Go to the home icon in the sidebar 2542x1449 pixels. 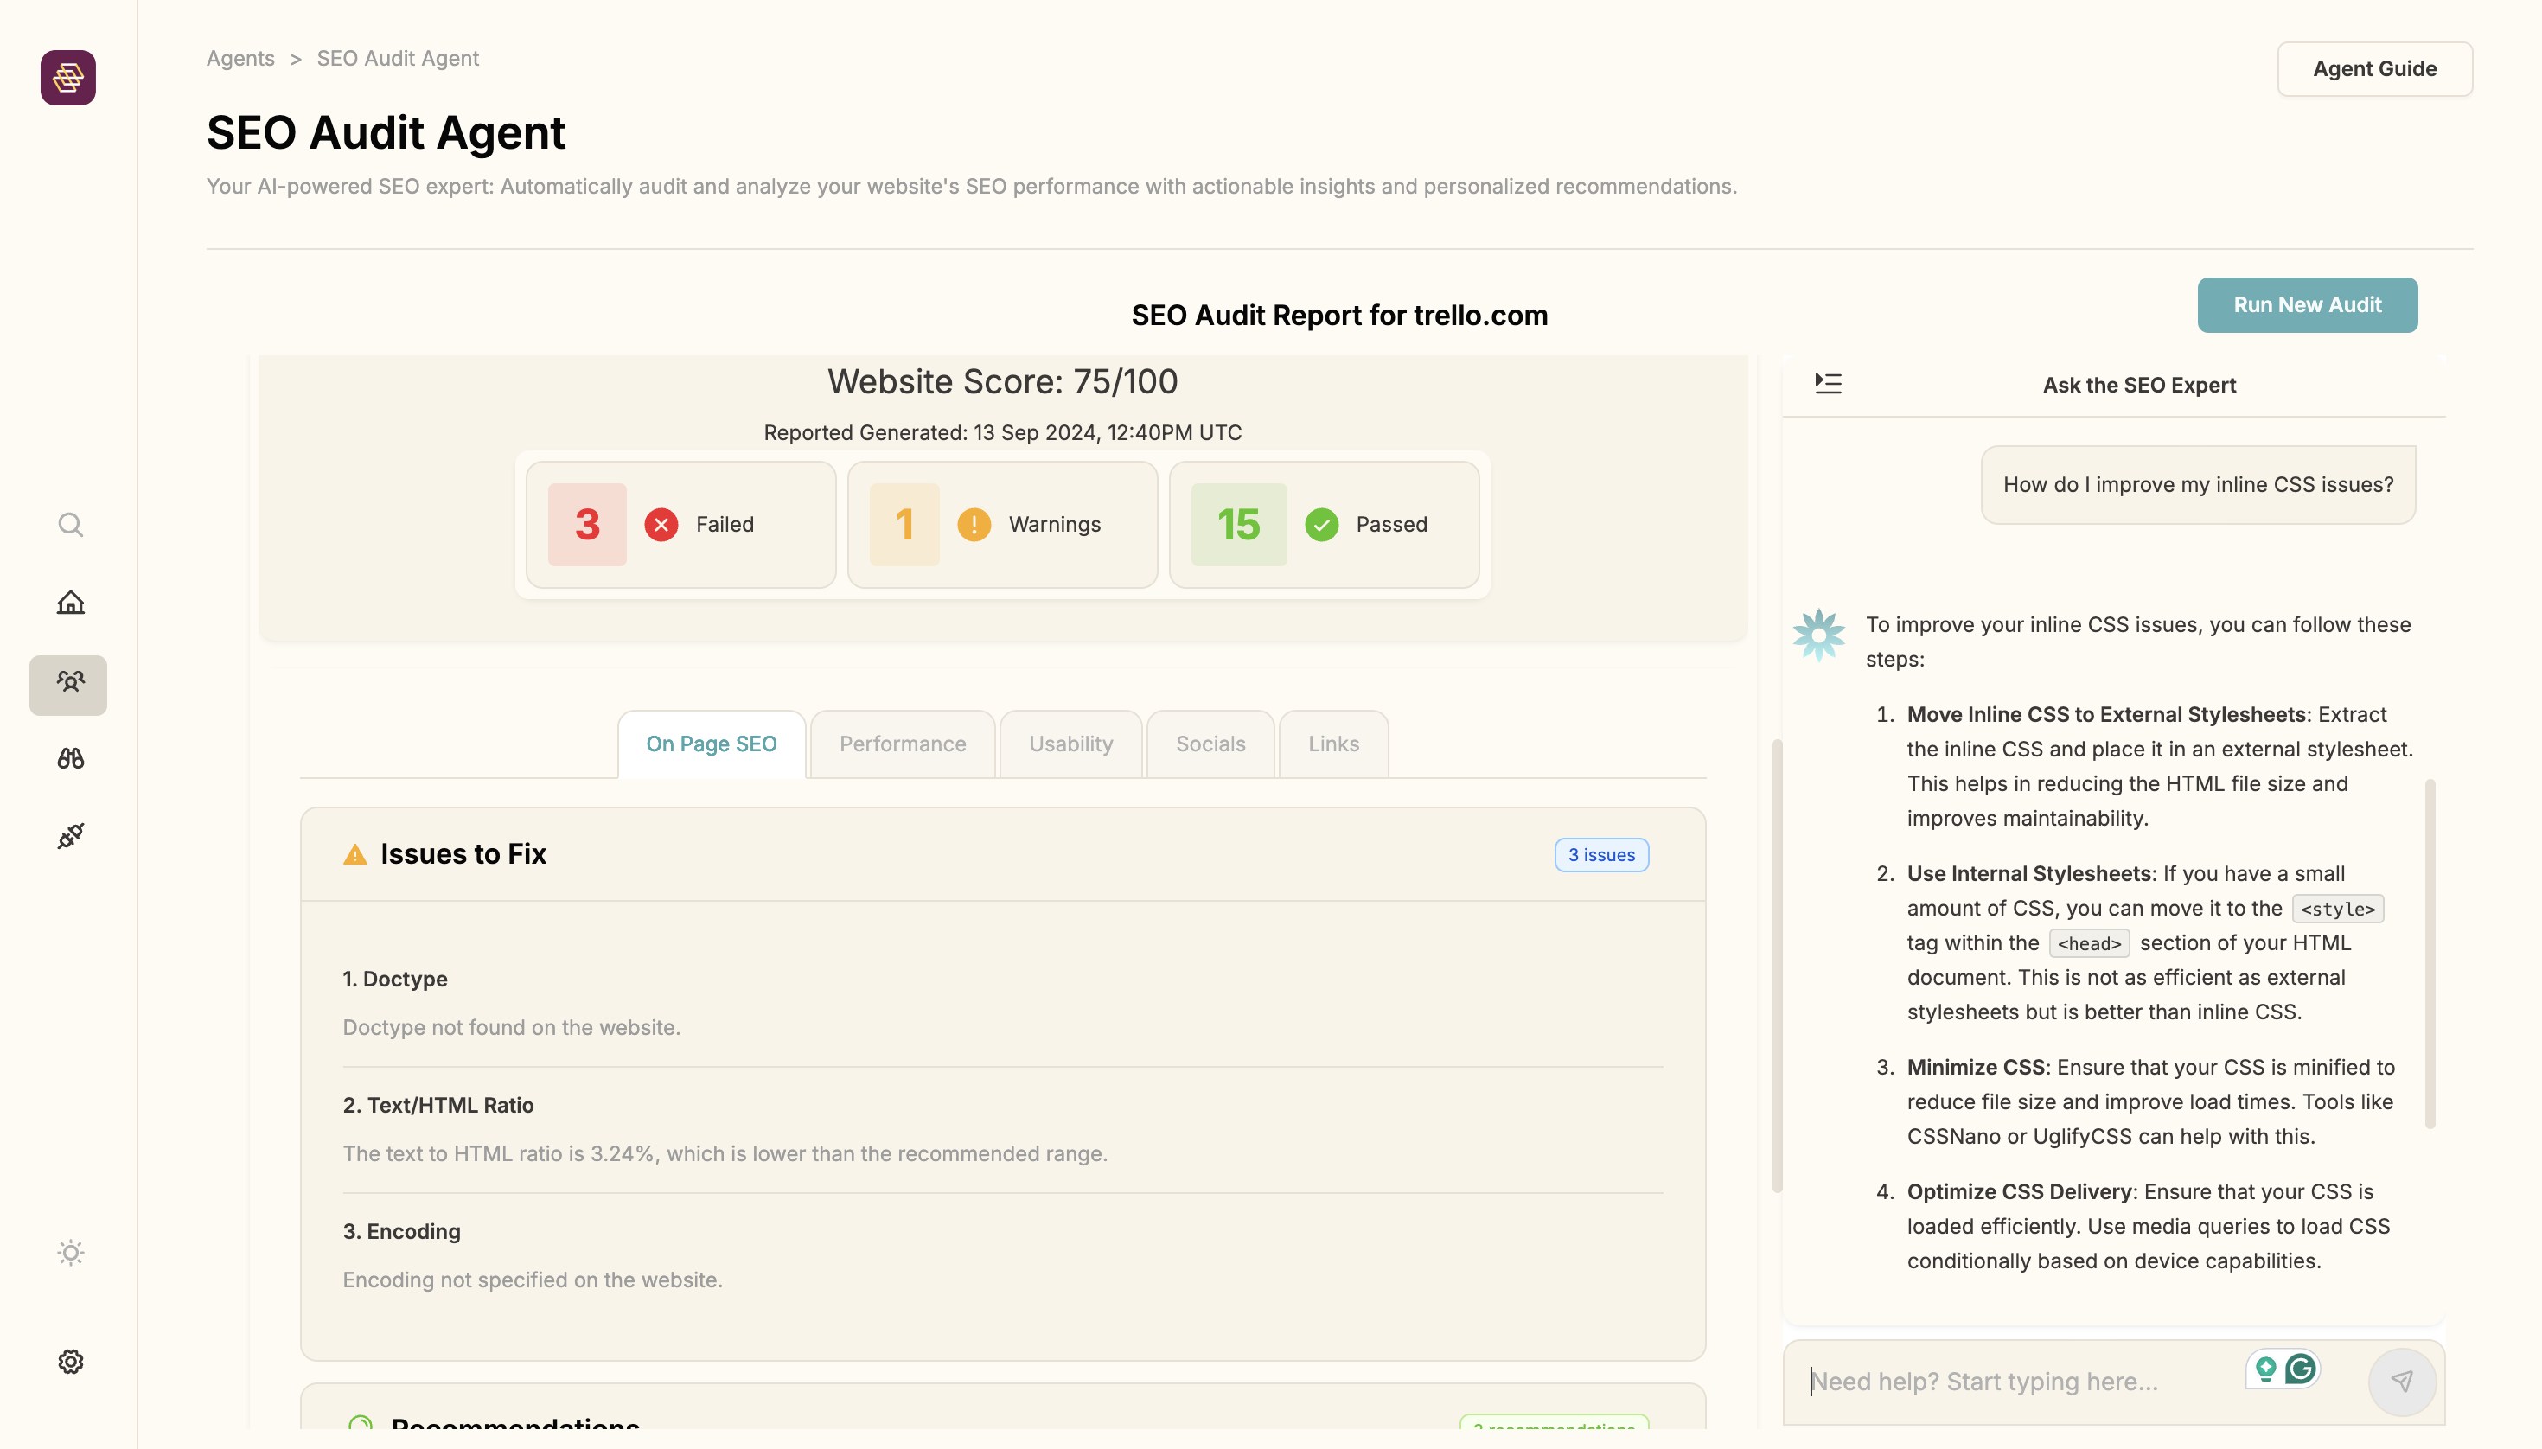click(x=70, y=603)
